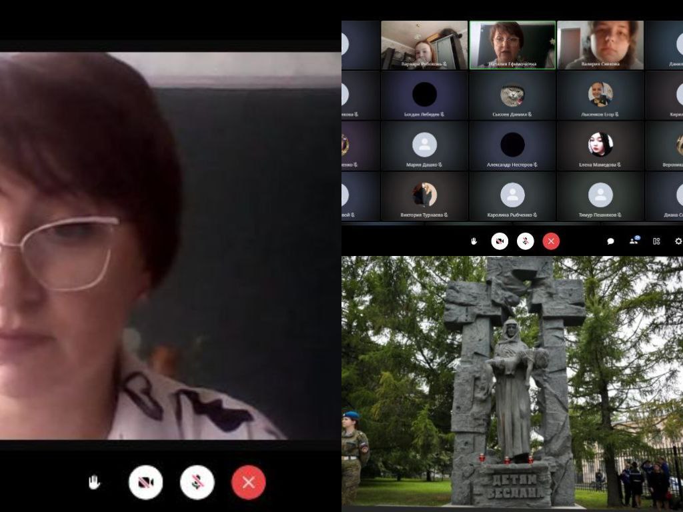The image size is (683, 512).
Task: Select the Варвара video tile
Action: (x=424, y=45)
